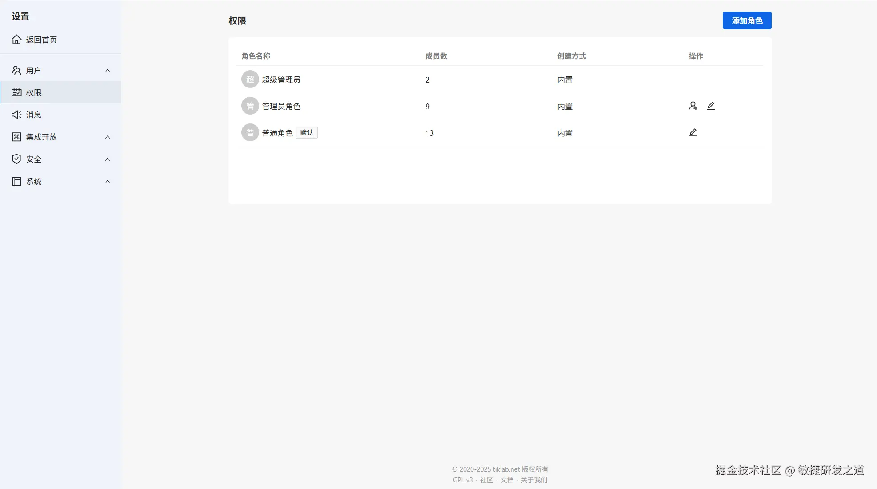Open the 消息 menu item
This screenshot has width=877, height=489.
point(34,115)
